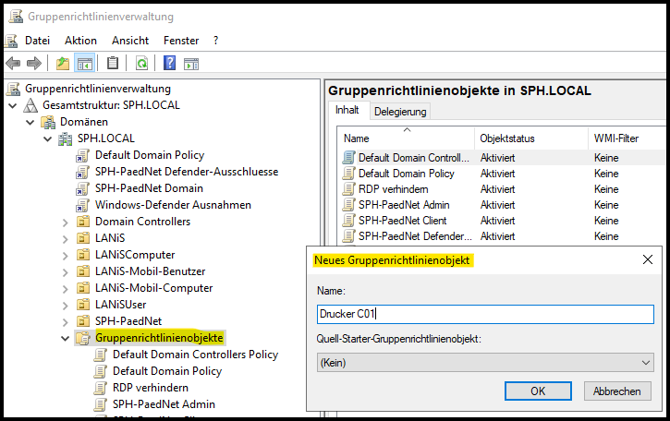This screenshot has width=670, height=421.
Task: Collapse the Gesamtstruktur: SPH.LOCAL node
Action: pyautogui.click(x=13, y=105)
